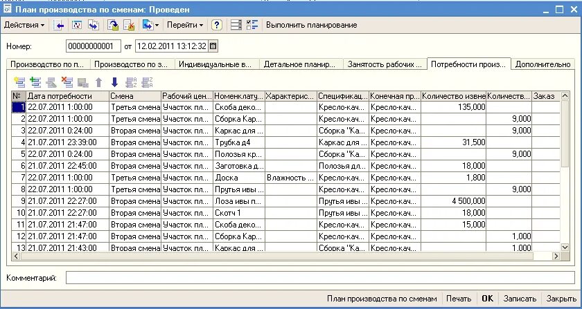The width and height of the screenshot is (582, 309).
Task: Click date cell 21.07.2011 23:39:00
Action: click(68, 142)
